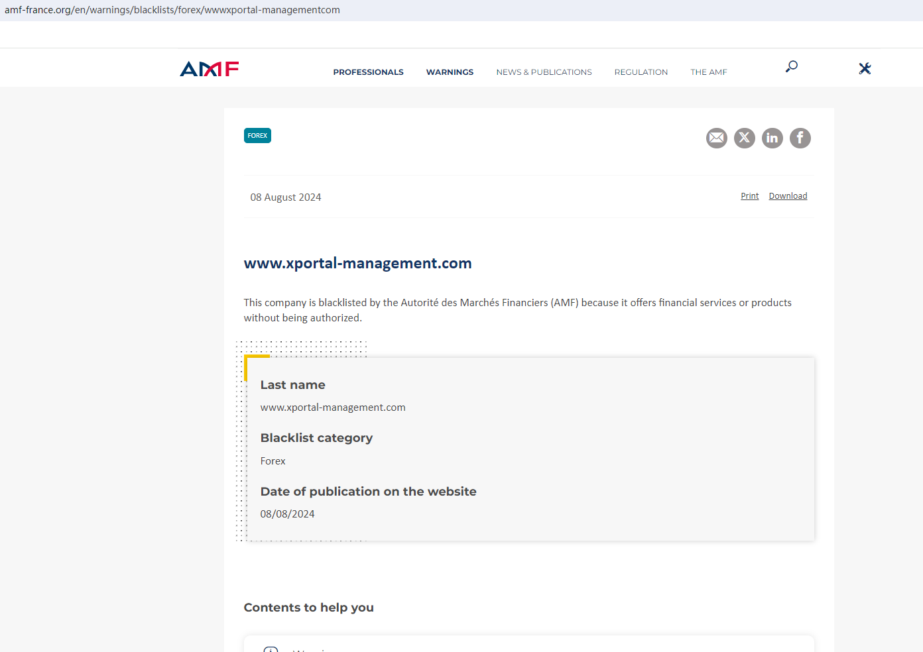Click the AMF logo
The image size is (923, 652).
(x=209, y=69)
